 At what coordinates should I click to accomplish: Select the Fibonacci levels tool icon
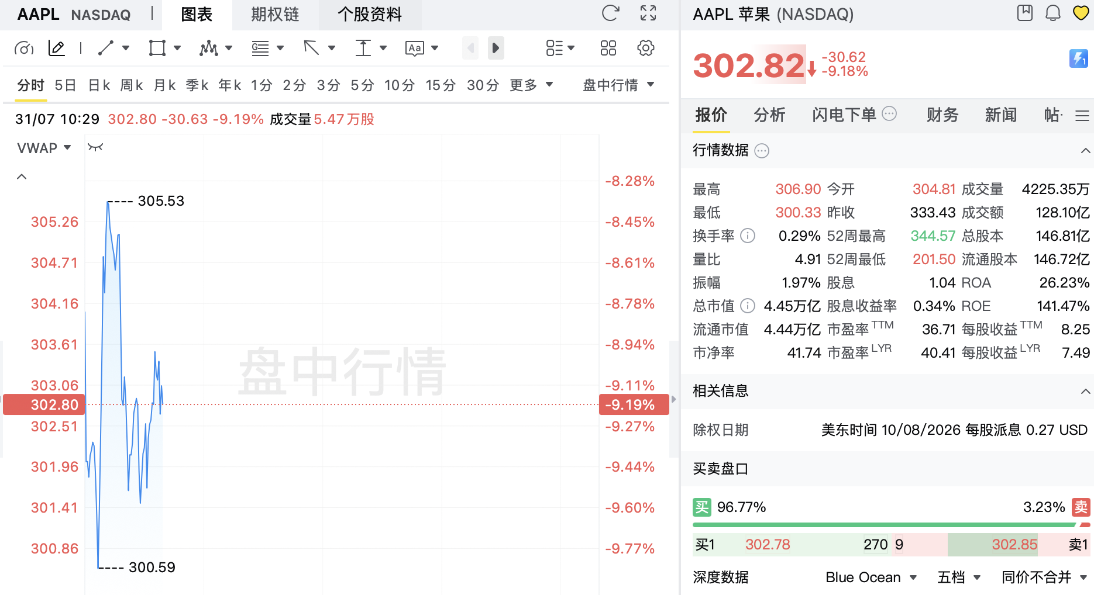tap(260, 48)
